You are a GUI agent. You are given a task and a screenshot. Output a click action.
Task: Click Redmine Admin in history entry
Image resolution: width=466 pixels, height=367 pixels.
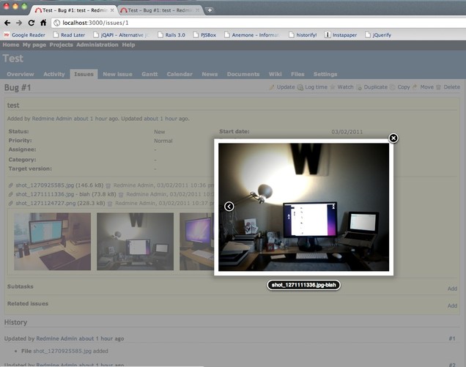pos(56,338)
